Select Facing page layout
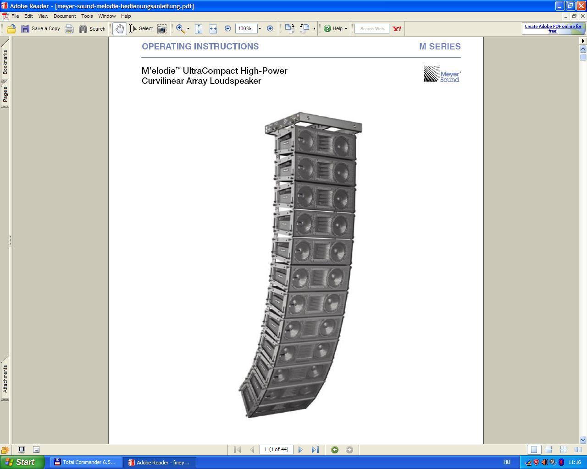The image size is (587, 469). [x=578, y=450]
